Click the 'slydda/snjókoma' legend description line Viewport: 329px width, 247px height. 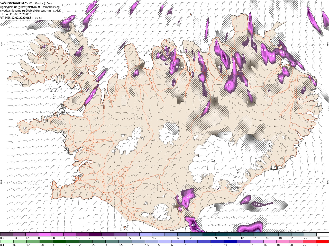pyautogui.click(x=31, y=11)
